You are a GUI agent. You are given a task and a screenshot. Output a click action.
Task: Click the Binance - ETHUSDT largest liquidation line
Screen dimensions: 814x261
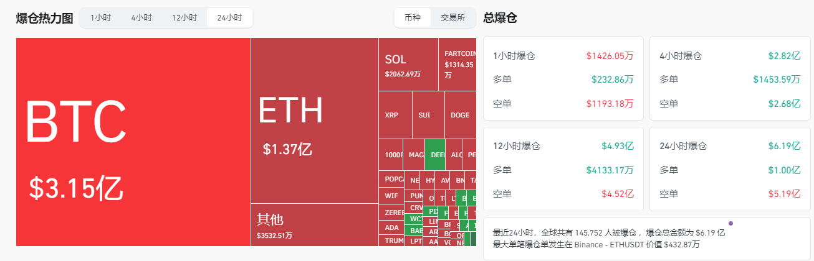596,244
